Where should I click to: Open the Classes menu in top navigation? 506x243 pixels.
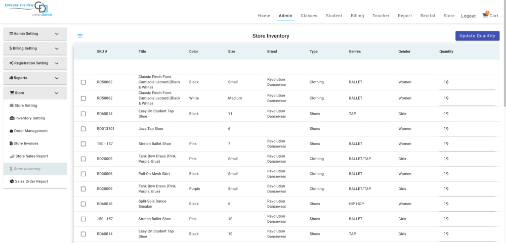(x=309, y=16)
